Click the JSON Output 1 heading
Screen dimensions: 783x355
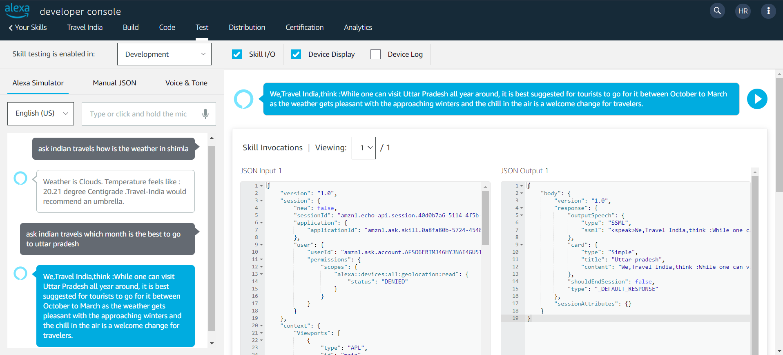524,171
